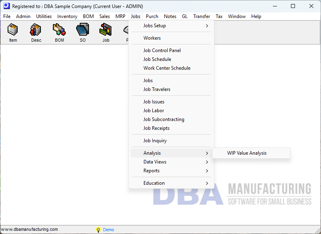Close the Jobs menu via menu bar
The height and width of the screenshot is (234, 321).
click(135, 16)
